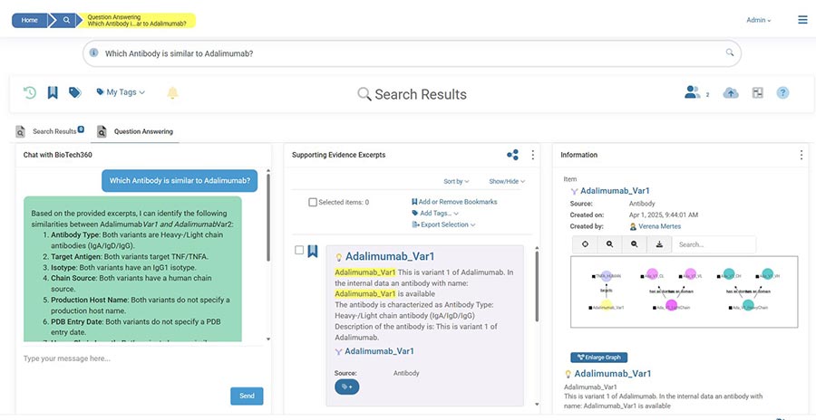Open the hamburger main menu
The width and height of the screenshot is (816, 420).
(802, 20)
